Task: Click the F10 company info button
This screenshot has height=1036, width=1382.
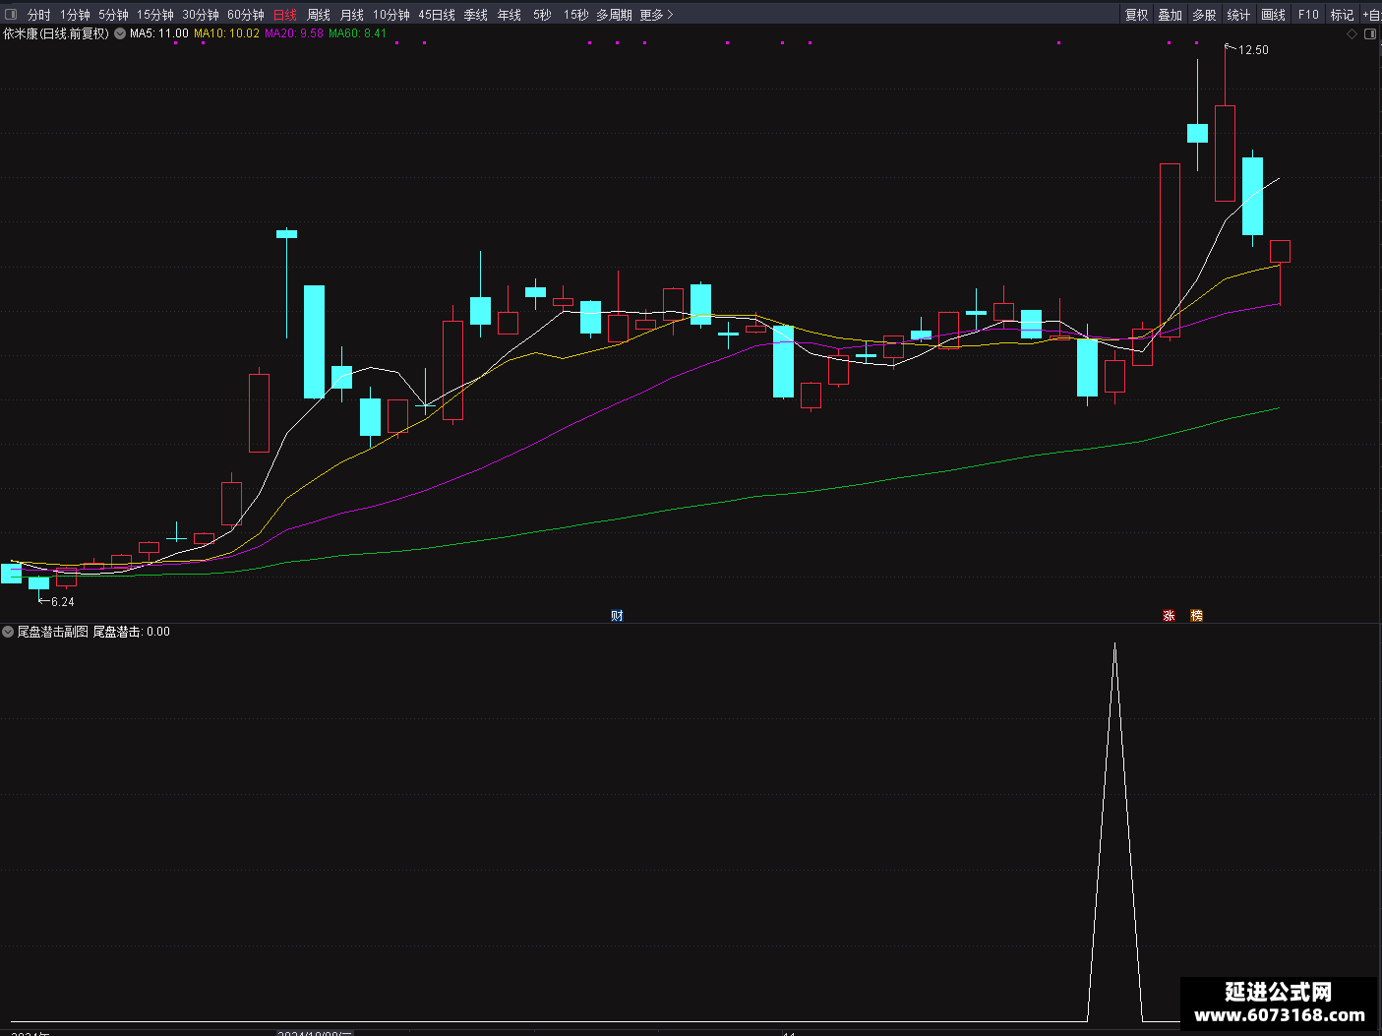Action: [1308, 15]
